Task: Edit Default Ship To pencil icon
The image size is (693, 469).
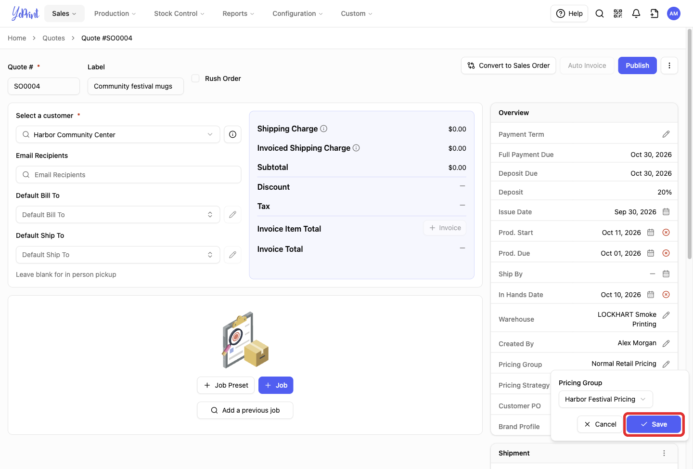Action: pyautogui.click(x=232, y=254)
